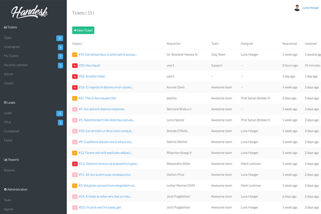Open the Reports sidebar link
The image size is (321, 214).
9,170
